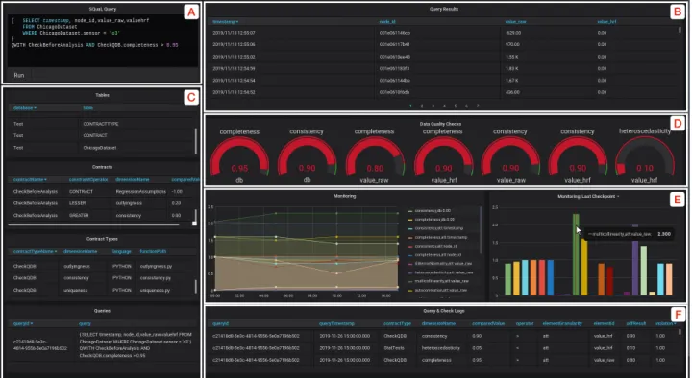Toggle completeness.att.node_id series in the legend
This screenshot has width=692, height=378.
pos(438,254)
